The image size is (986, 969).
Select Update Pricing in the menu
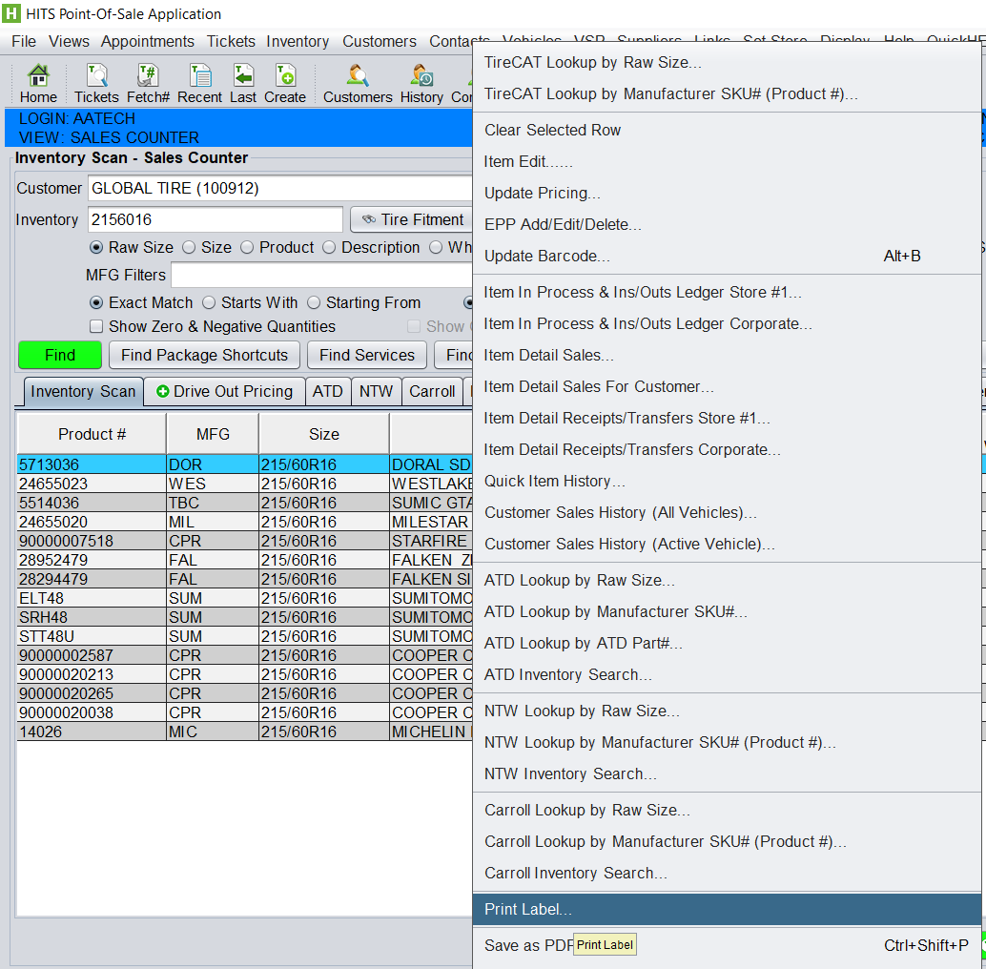coord(542,193)
